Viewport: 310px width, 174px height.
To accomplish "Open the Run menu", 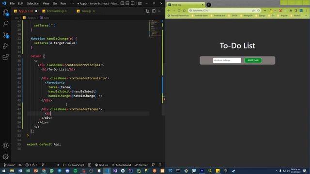I will click(63, 3).
